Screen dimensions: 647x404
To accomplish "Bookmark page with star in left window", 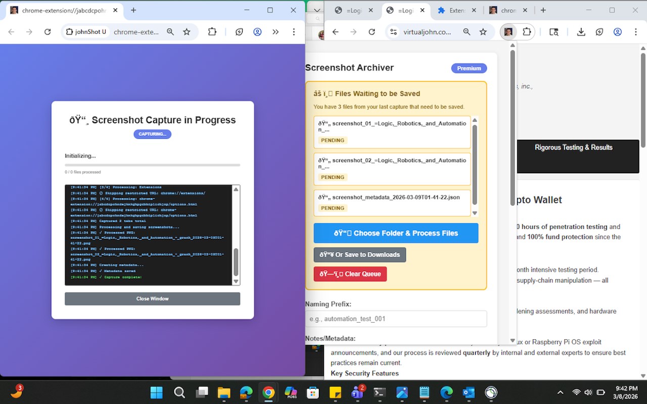I will click(187, 32).
